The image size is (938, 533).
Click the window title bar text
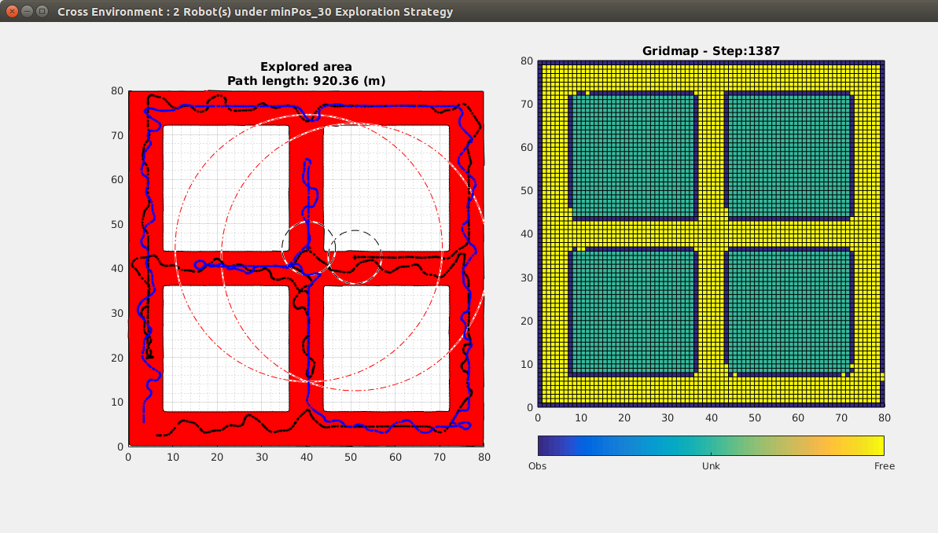255,12
